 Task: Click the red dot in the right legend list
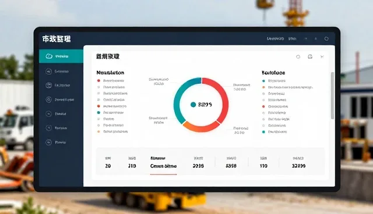coord(263,106)
